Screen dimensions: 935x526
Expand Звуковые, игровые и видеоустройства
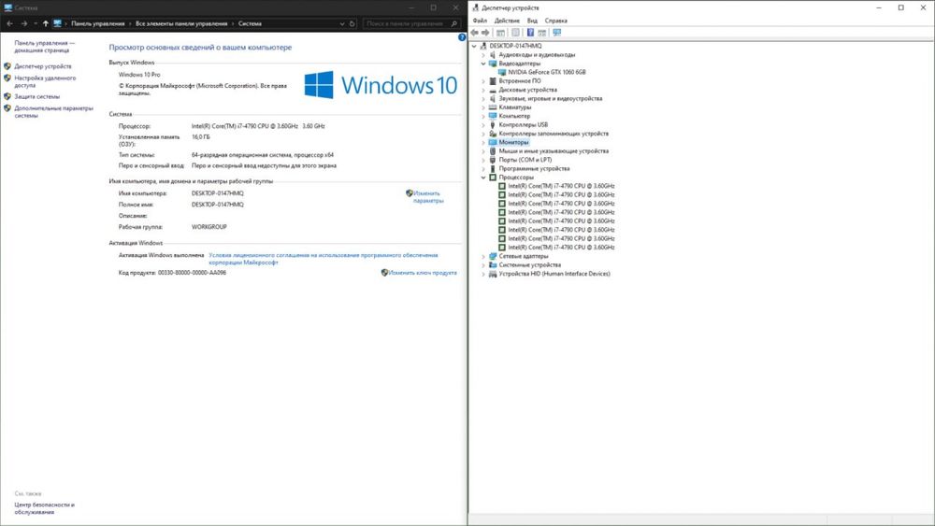coord(483,99)
